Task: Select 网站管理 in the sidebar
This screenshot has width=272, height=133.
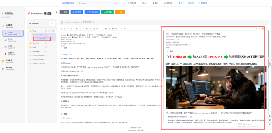Action: click(9, 68)
